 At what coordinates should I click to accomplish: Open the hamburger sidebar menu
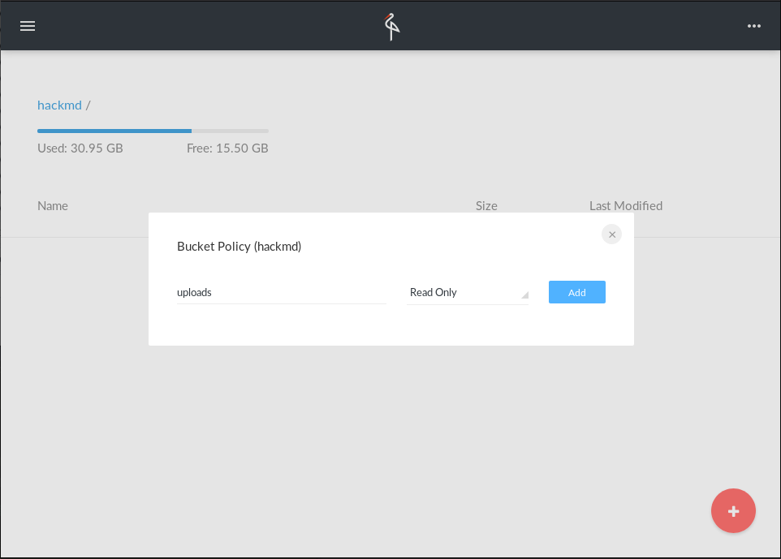click(x=28, y=26)
